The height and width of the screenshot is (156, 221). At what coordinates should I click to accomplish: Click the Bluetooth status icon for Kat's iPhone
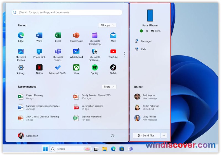coord(147,31)
